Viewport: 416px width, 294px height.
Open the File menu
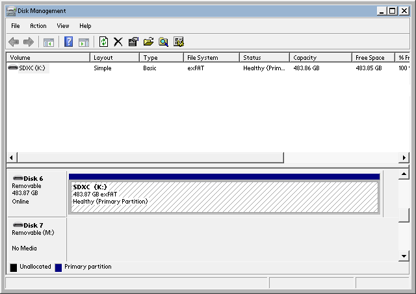pos(16,26)
